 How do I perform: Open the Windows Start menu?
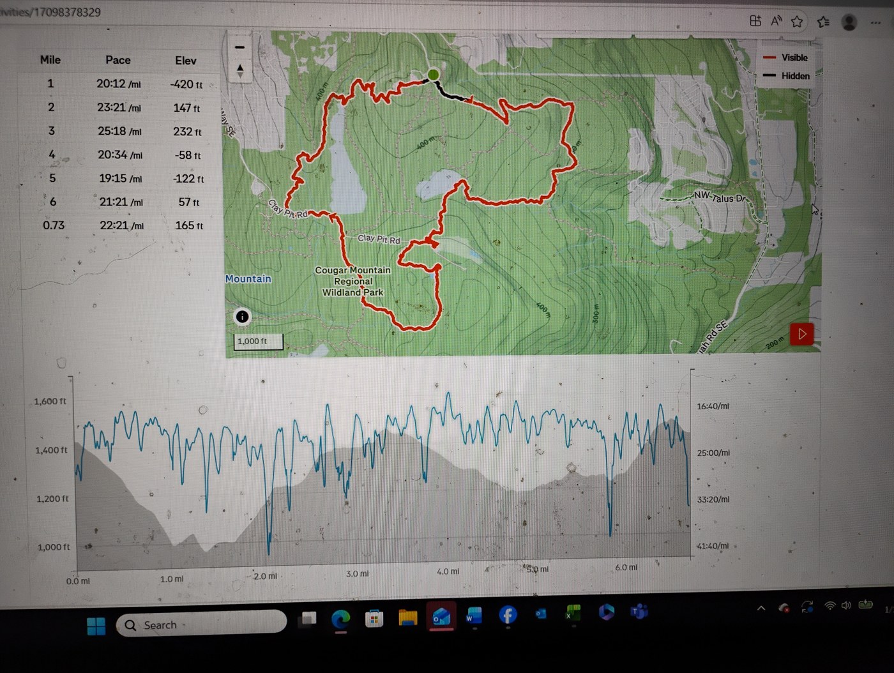coord(96,626)
